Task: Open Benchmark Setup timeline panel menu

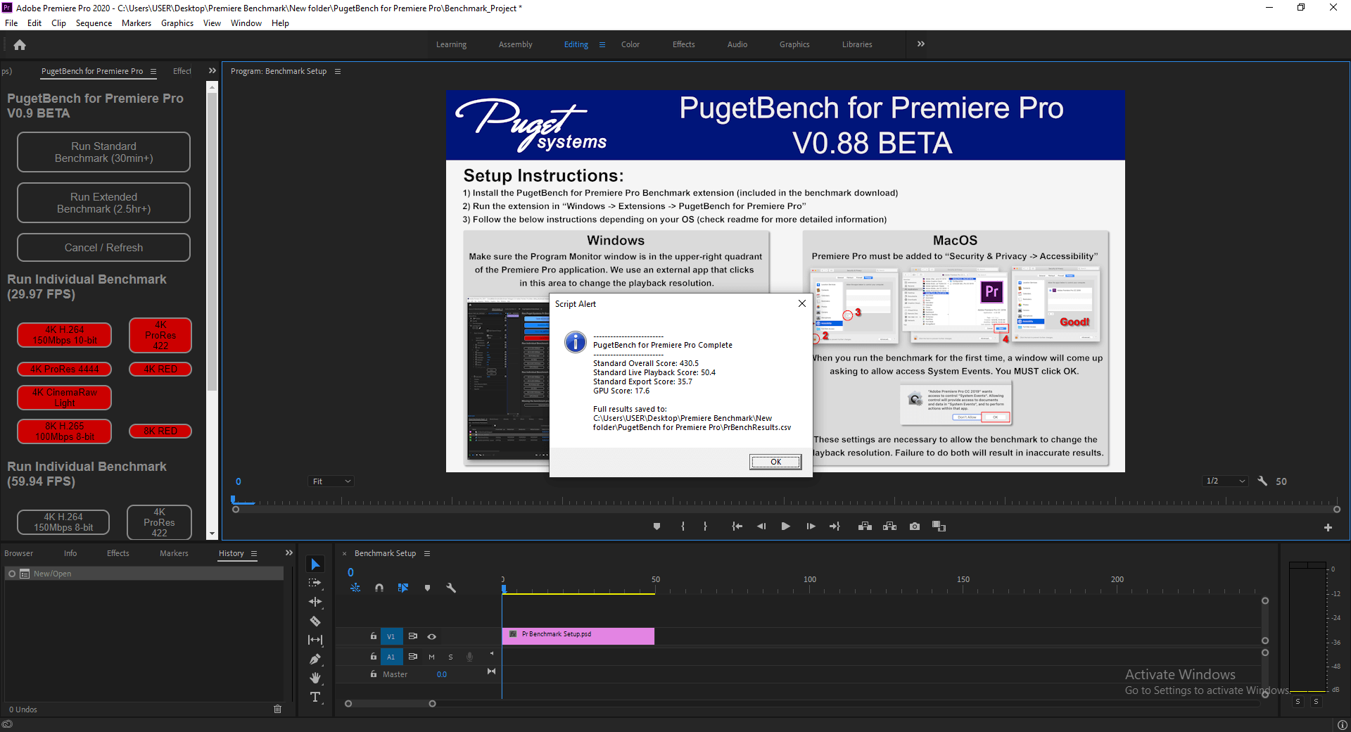Action: (x=427, y=554)
